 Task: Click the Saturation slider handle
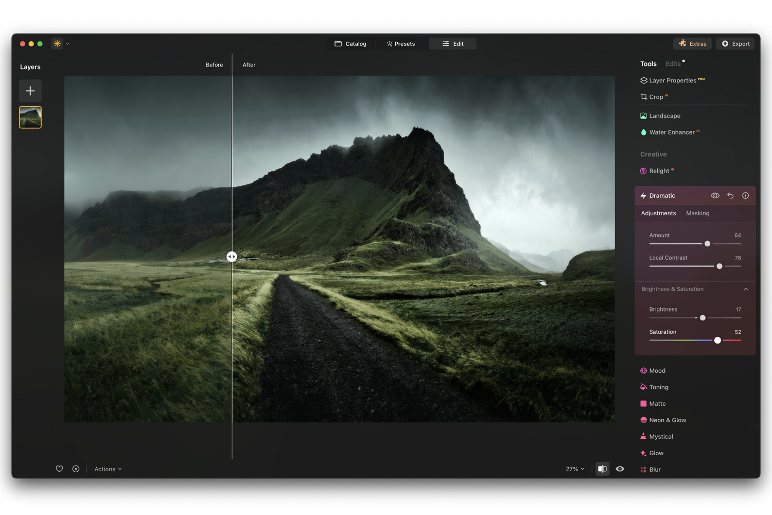point(717,340)
